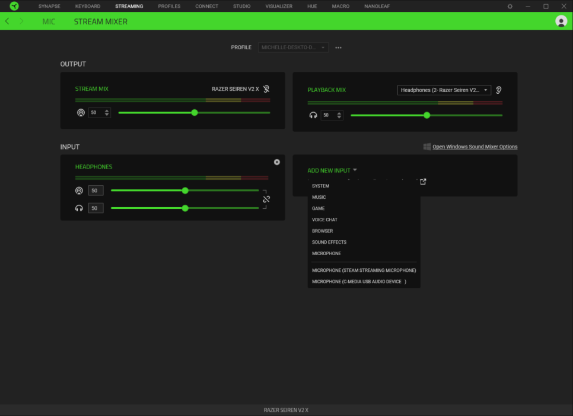
Task: Choose Voice Chat from input list
Action: pos(364,220)
